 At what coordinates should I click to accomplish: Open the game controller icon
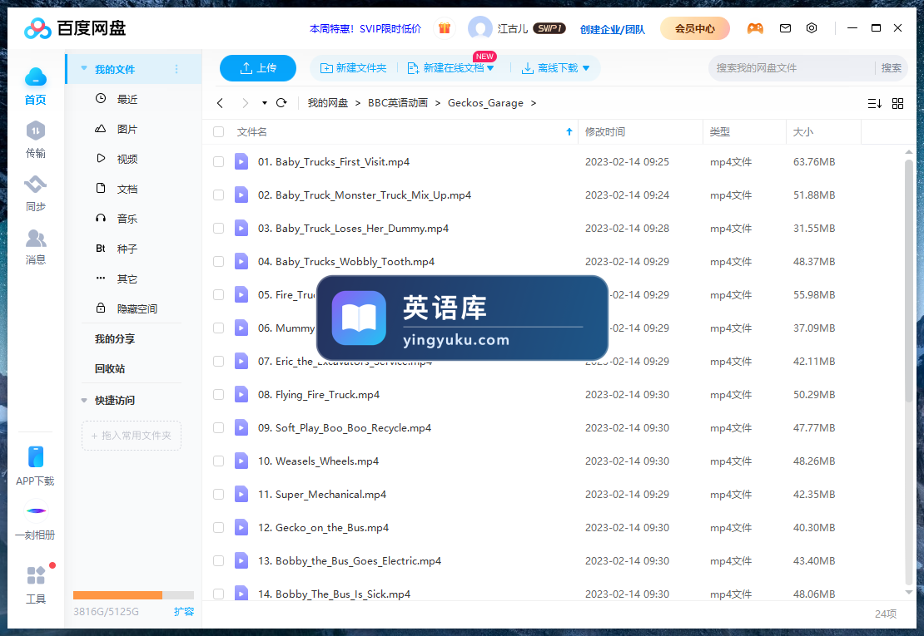pyautogui.click(x=755, y=28)
